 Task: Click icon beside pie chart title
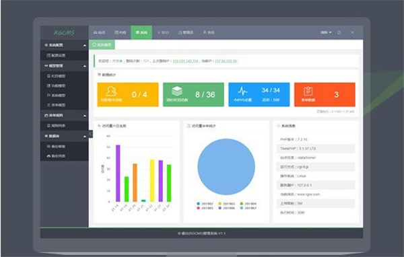(x=189, y=126)
